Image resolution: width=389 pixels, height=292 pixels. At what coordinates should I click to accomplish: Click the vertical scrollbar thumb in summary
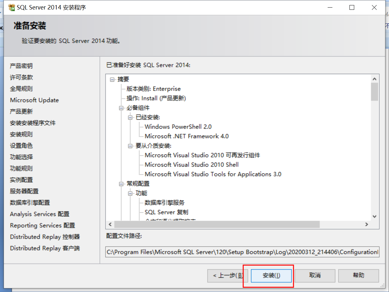click(x=374, y=92)
